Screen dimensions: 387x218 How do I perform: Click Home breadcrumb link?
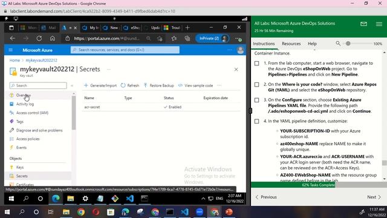(15, 61)
